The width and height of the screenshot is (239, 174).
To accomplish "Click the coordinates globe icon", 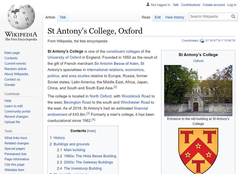I will coord(202,41).
